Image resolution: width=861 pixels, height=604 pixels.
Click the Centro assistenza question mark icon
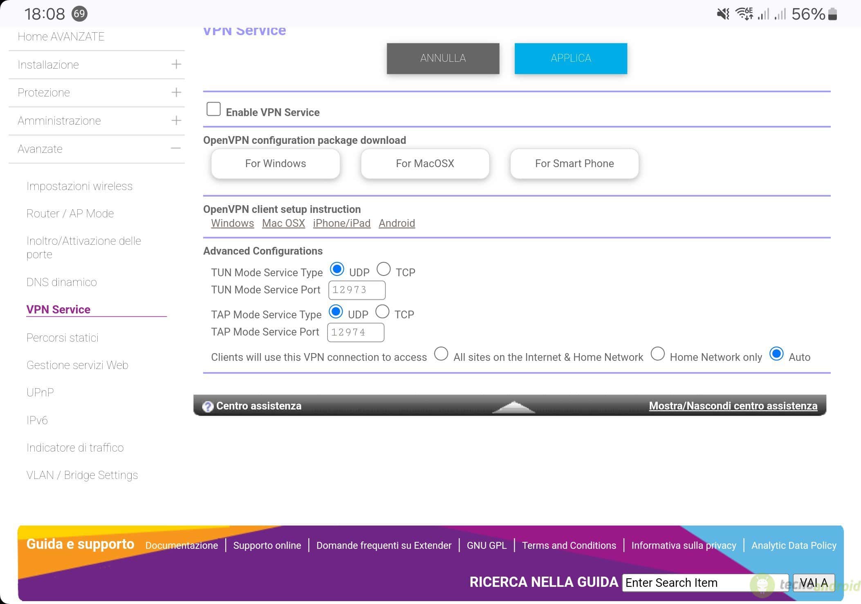tap(208, 406)
